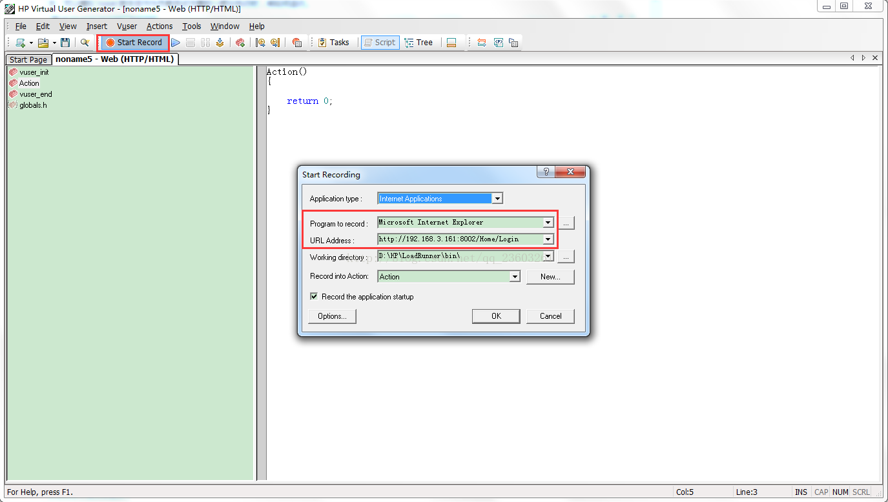Open the Tasks view

[333, 43]
